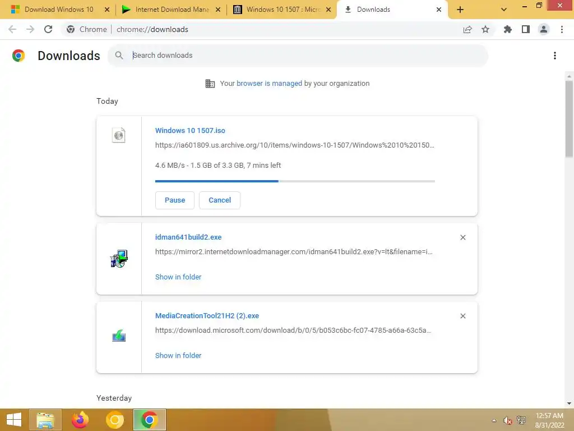Remove idman641build2.exe from the list

point(462,237)
